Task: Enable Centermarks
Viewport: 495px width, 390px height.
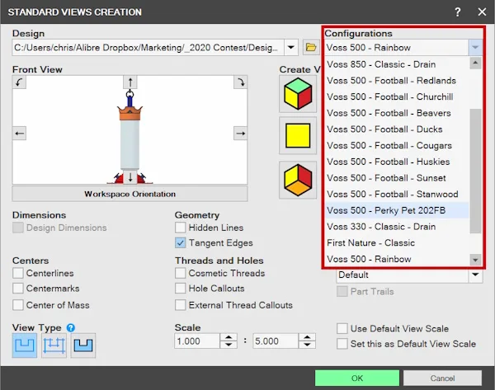Action: click(18, 288)
